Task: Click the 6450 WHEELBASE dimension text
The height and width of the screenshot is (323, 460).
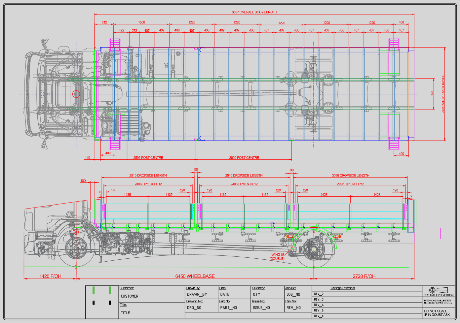Action: click(x=195, y=276)
